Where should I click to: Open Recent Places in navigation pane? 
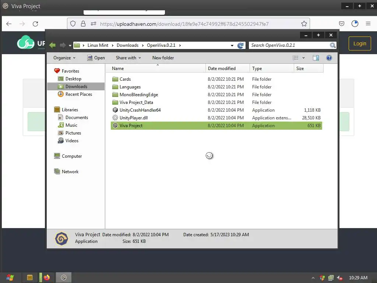tap(75, 94)
